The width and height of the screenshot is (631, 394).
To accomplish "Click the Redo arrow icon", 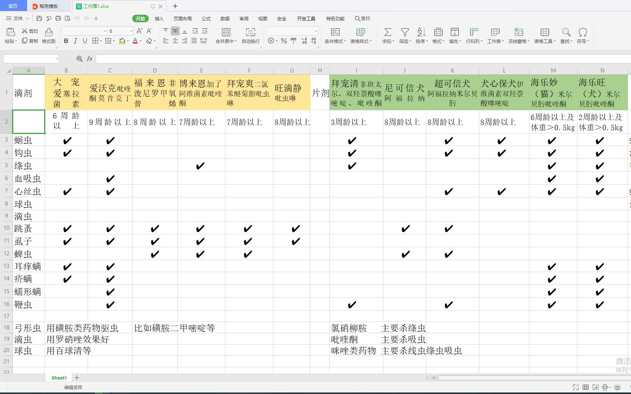I will point(86,18).
